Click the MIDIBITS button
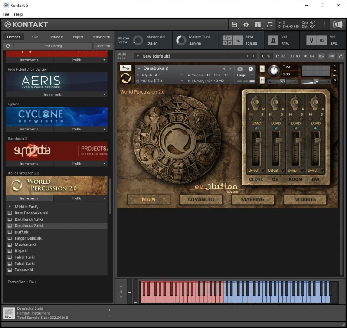 304,199
